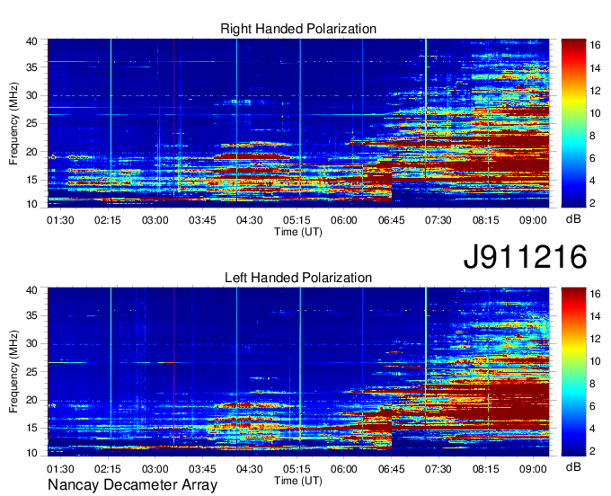The image size is (611, 496).
Task: Click the '03:00' tick label on the bottom plot
Action: (x=155, y=469)
